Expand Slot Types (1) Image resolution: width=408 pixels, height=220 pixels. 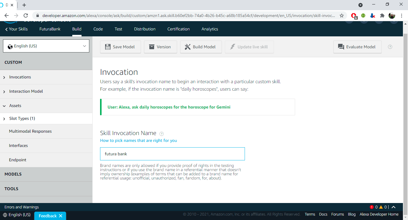(46, 118)
